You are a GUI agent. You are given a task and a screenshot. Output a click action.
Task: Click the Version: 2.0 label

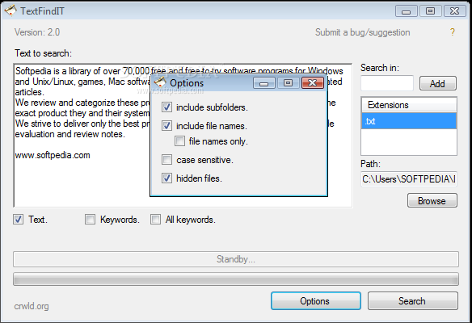(37, 32)
